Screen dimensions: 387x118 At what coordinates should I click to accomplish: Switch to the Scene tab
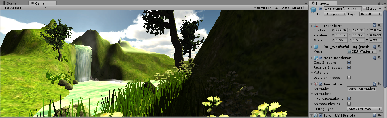[x=10, y=3]
